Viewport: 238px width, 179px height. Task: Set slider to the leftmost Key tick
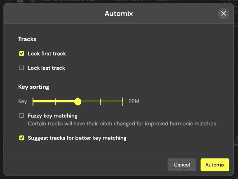pyautogui.click(x=33, y=101)
